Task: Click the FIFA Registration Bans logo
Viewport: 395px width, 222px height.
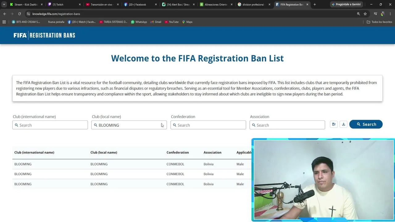Action: pos(44,35)
